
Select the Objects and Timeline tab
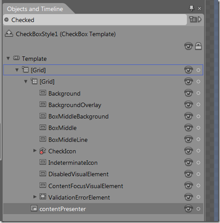(35, 9)
